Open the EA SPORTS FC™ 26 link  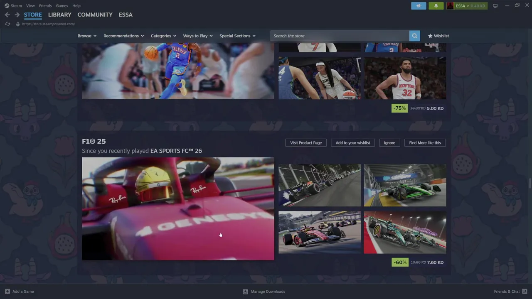pyautogui.click(x=176, y=151)
